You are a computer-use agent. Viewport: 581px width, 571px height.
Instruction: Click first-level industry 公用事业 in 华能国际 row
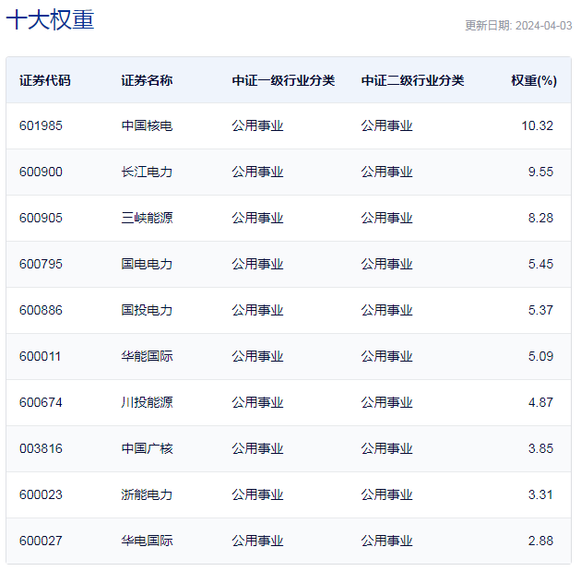point(257,356)
